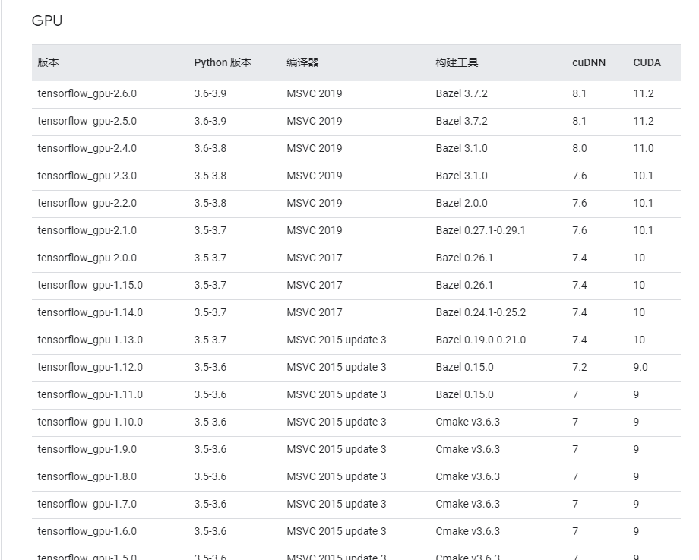Click Cmake v3.6.3 in tensorflow_gpu-1.10.0 row

(x=467, y=422)
